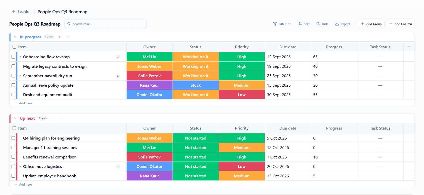Open In progress group more options
424x195 pixels.
67,37
